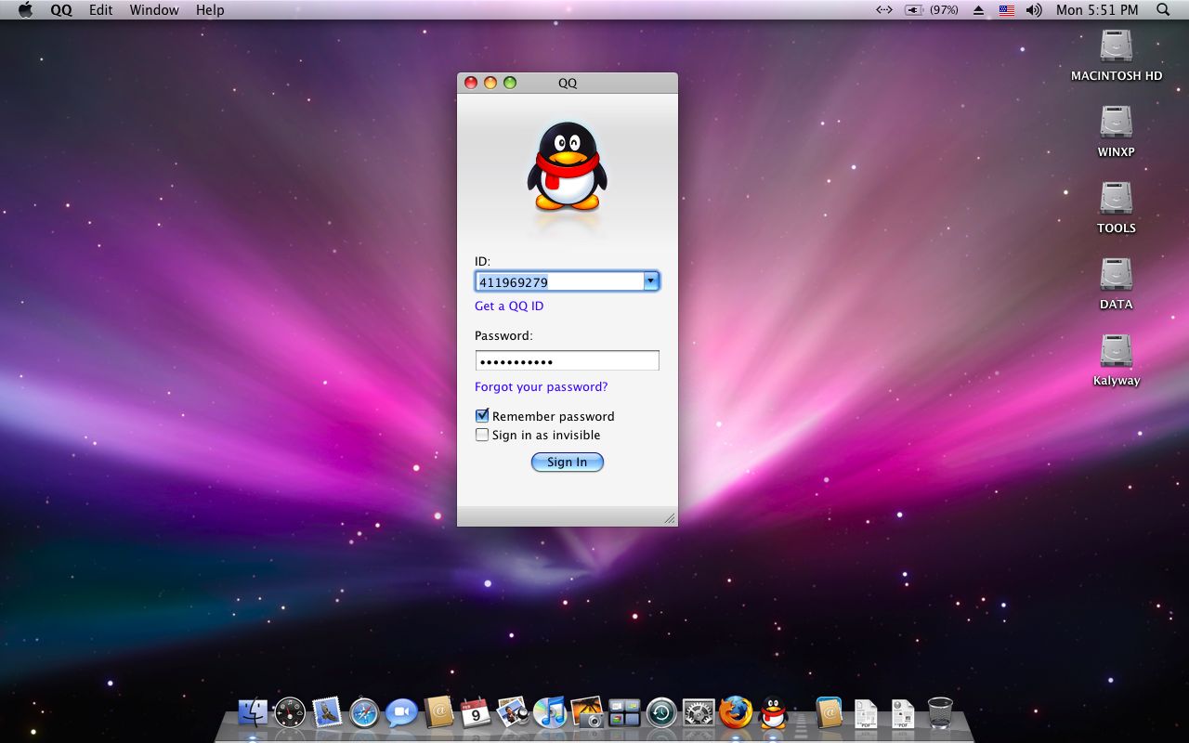Open Safari compass icon in dock
The image size is (1189, 743).
(364, 713)
